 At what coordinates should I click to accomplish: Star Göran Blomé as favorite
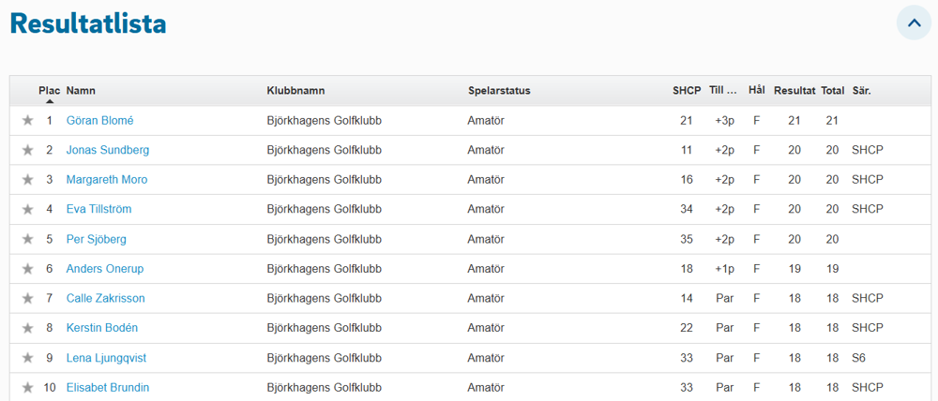(x=28, y=121)
